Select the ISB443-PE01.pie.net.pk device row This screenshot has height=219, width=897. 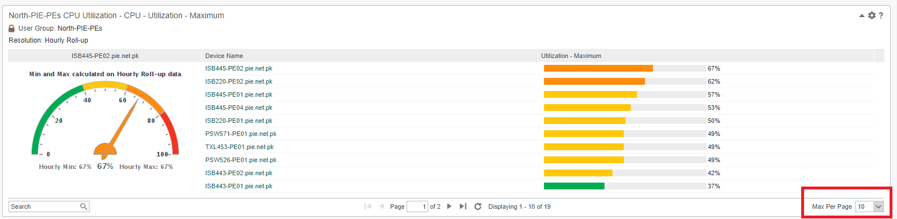point(538,186)
